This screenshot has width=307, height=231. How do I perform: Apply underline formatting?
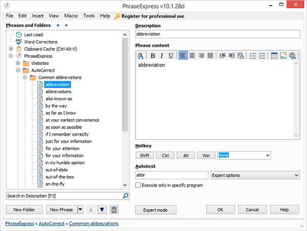(x=170, y=56)
